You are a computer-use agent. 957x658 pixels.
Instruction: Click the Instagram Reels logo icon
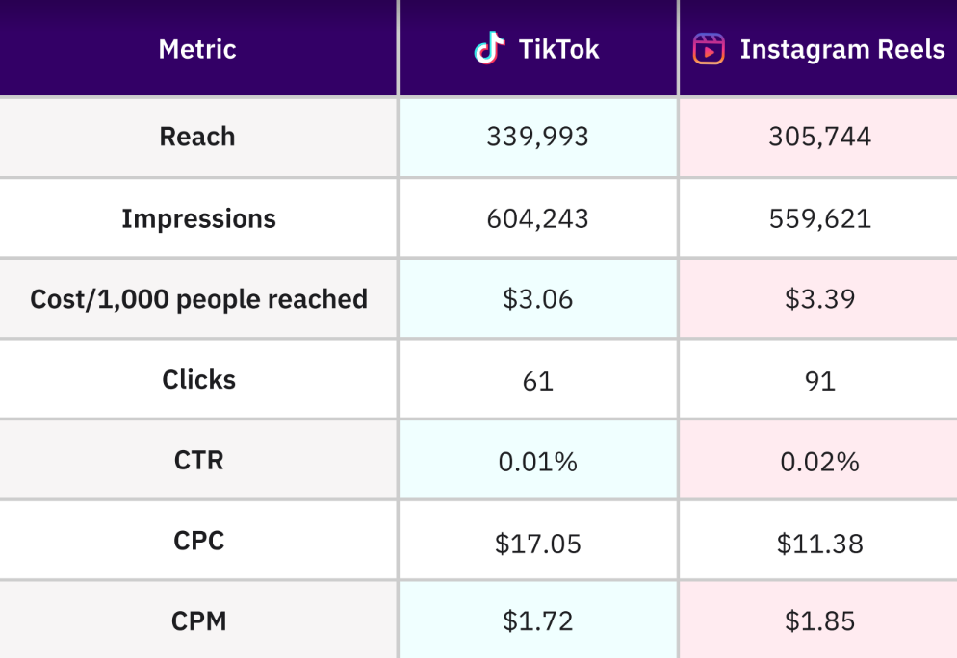pos(709,49)
